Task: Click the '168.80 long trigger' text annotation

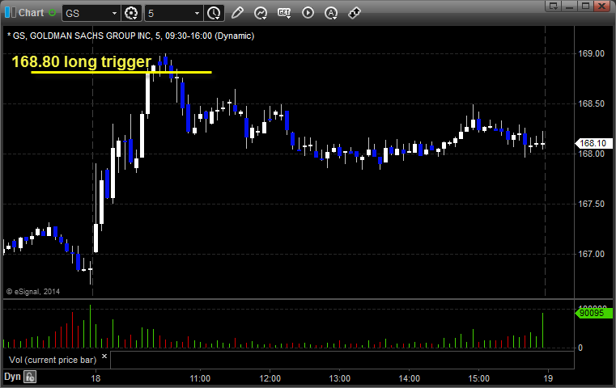Action: 81,61
